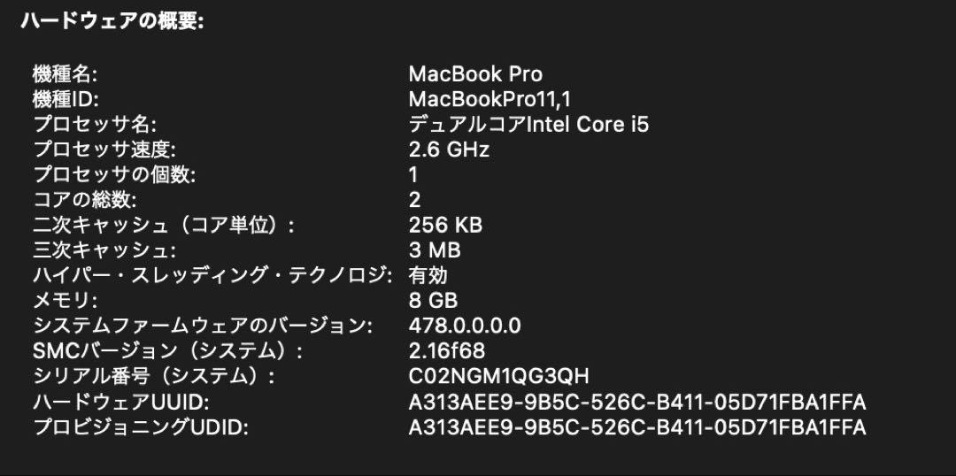Click SMC version value 2.16f68
The height and width of the screenshot is (476, 956).
pos(447,351)
